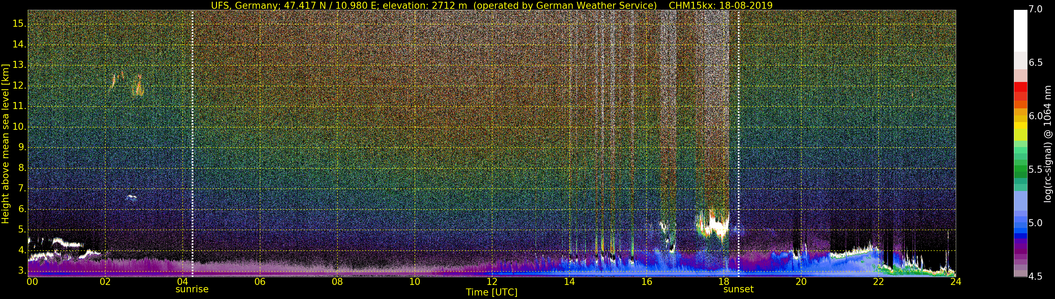Screen dimensions: 1055x299
Task: Click the 6.5 tick label on the colorbar
Action: [1035, 63]
